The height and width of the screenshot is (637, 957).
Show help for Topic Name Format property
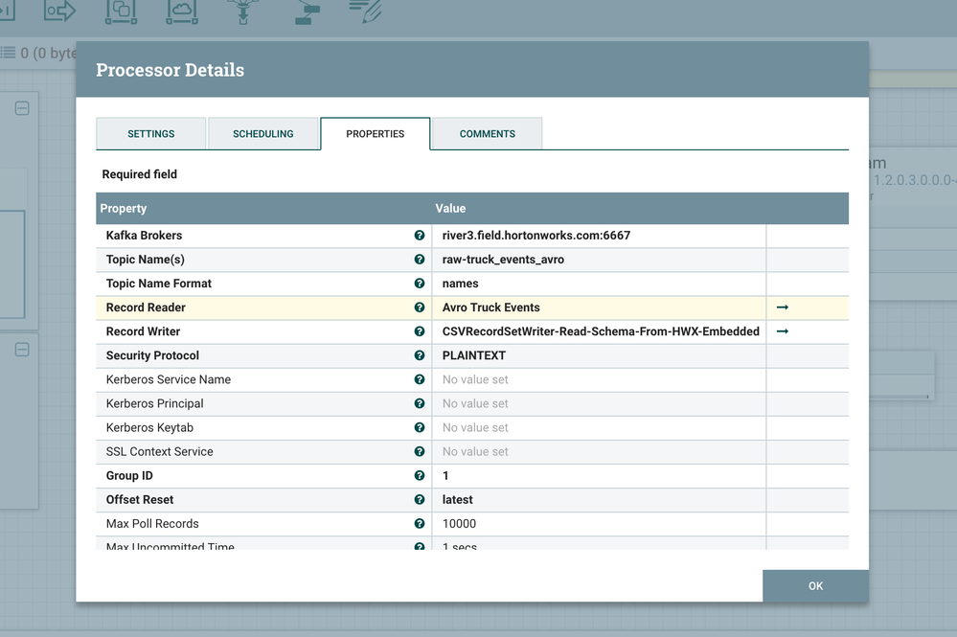[420, 284]
